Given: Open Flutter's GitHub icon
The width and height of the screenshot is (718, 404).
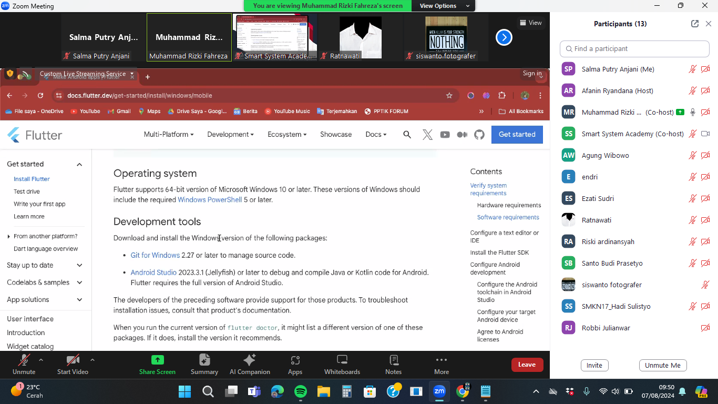Looking at the screenshot, I should click(x=479, y=135).
